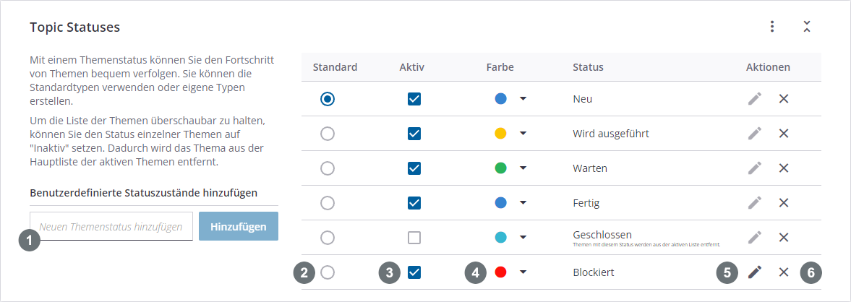
Task: Select Warten as standard status
Action: pos(328,168)
